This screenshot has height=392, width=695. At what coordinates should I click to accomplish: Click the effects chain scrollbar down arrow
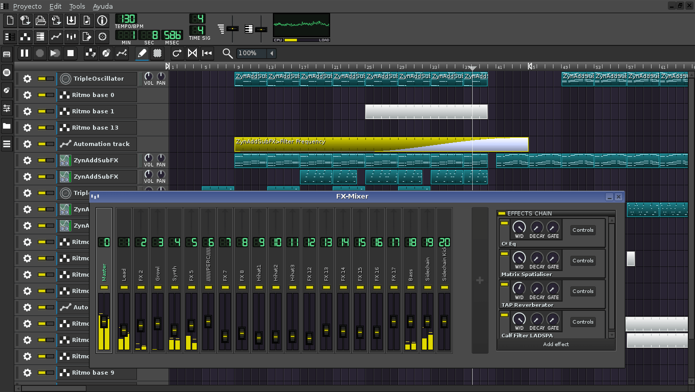click(x=612, y=335)
